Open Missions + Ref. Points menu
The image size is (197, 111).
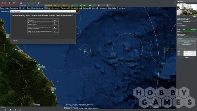[34, 1]
